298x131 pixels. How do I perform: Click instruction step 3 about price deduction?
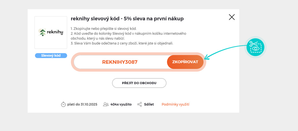tap(122, 43)
